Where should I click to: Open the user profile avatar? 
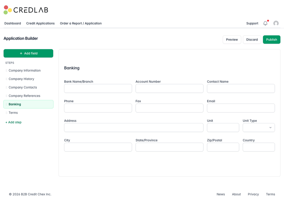click(276, 23)
